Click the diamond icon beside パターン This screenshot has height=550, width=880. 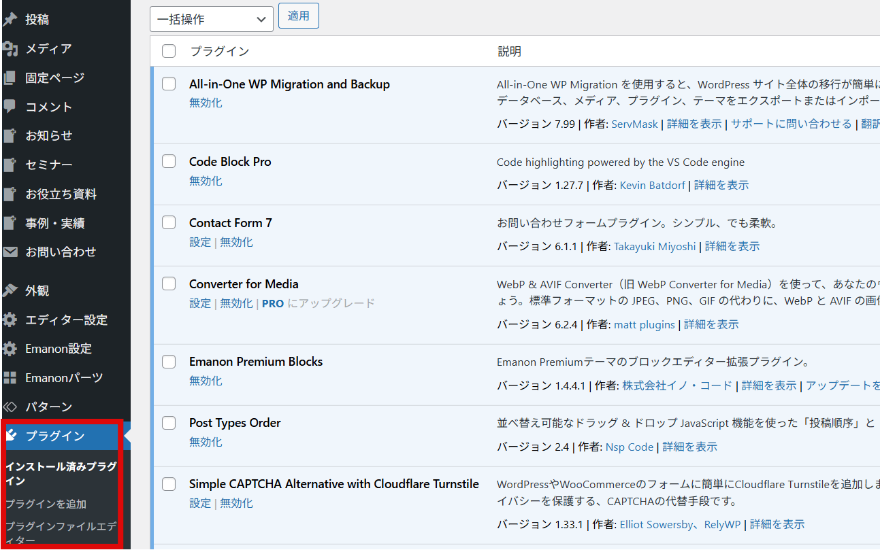(x=10, y=407)
